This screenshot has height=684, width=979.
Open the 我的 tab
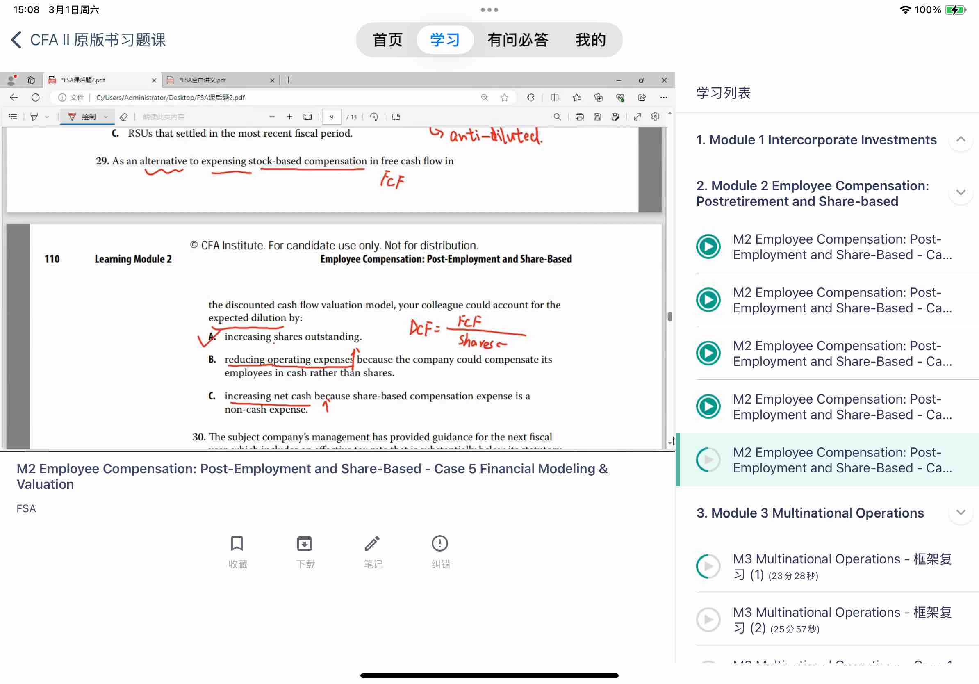point(590,40)
